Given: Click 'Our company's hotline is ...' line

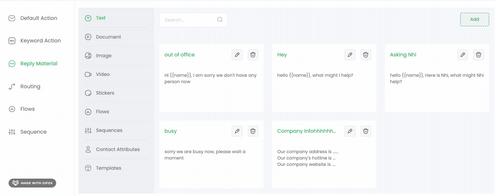Looking at the screenshot, I should [306, 158].
